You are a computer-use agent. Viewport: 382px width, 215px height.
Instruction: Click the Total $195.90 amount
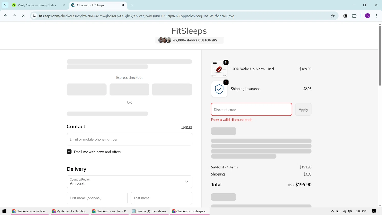click(x=303, y=185)
